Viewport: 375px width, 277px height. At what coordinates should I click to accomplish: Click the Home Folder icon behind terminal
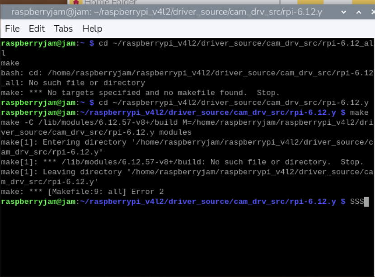coord(77,2)
